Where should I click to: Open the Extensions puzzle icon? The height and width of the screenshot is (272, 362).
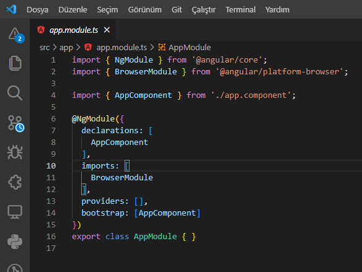(x=15, y=182)
